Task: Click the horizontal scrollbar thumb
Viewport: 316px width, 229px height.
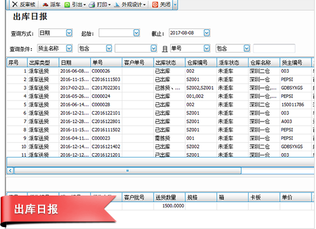Action: (x=128, y=170)
